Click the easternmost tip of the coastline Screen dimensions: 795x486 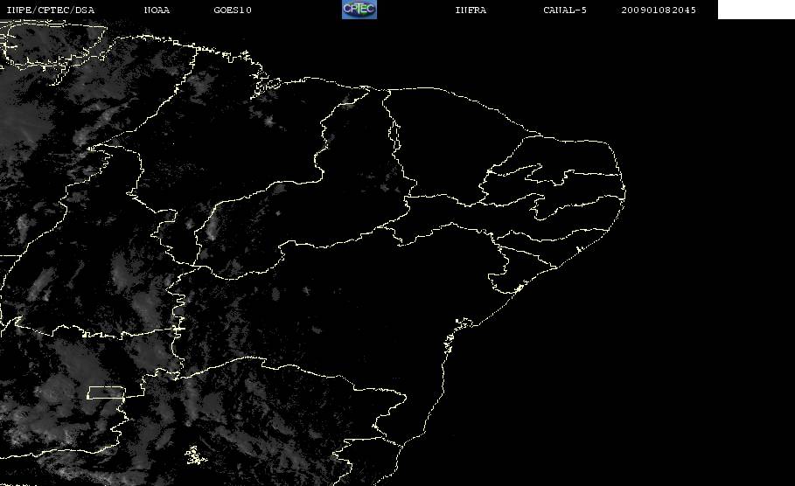(624, 192)
